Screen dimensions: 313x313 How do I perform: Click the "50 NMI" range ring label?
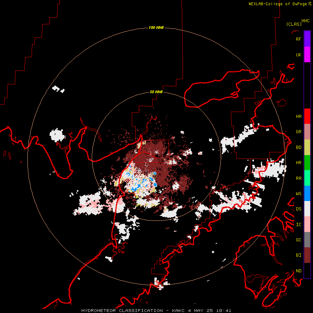tap(156, 92)
